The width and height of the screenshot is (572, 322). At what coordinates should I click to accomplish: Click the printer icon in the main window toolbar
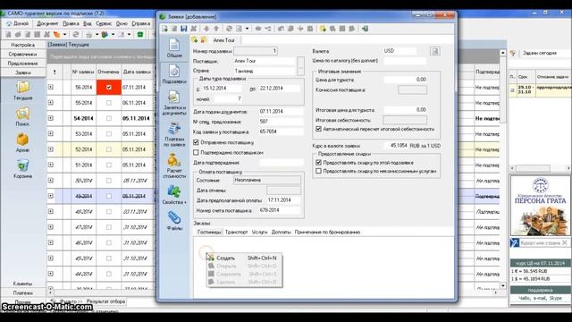coord(89,34)
